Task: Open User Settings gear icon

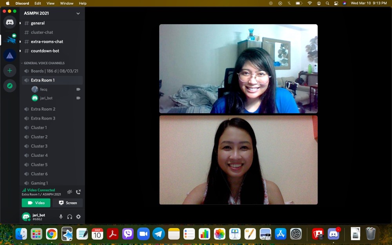Action: pos(78,217)
